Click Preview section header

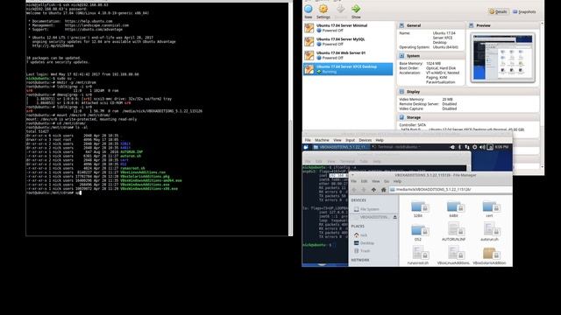pyautogui.click(x=503, y=25)
